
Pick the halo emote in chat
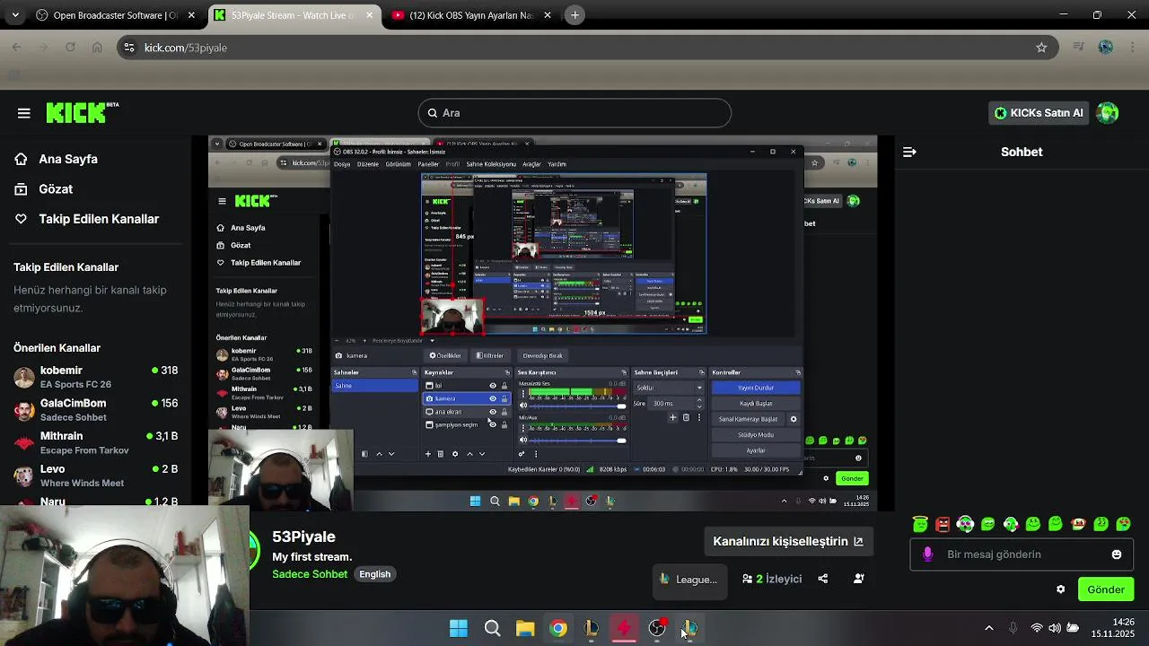920,524
